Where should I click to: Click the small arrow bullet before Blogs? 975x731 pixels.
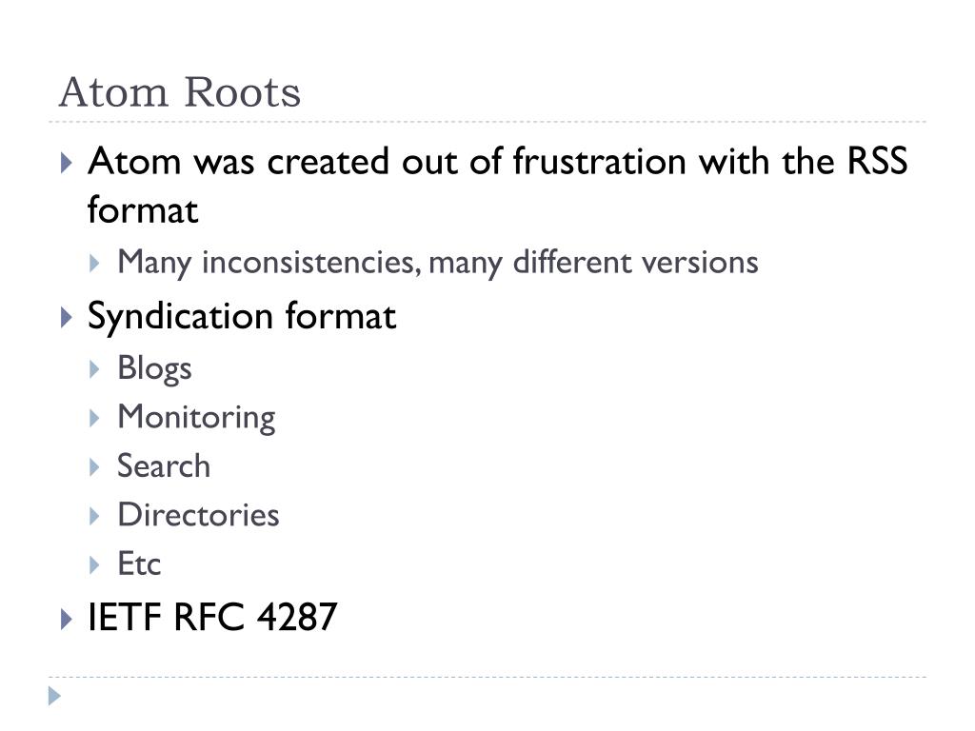(94, 369)
